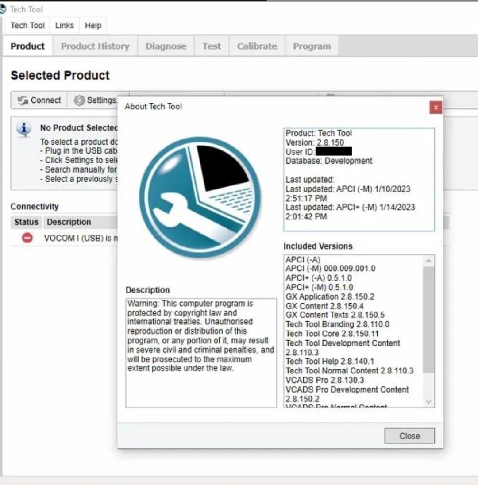
Task: Click the scrollbar in the Included Versions list
Action: [428, 319]
